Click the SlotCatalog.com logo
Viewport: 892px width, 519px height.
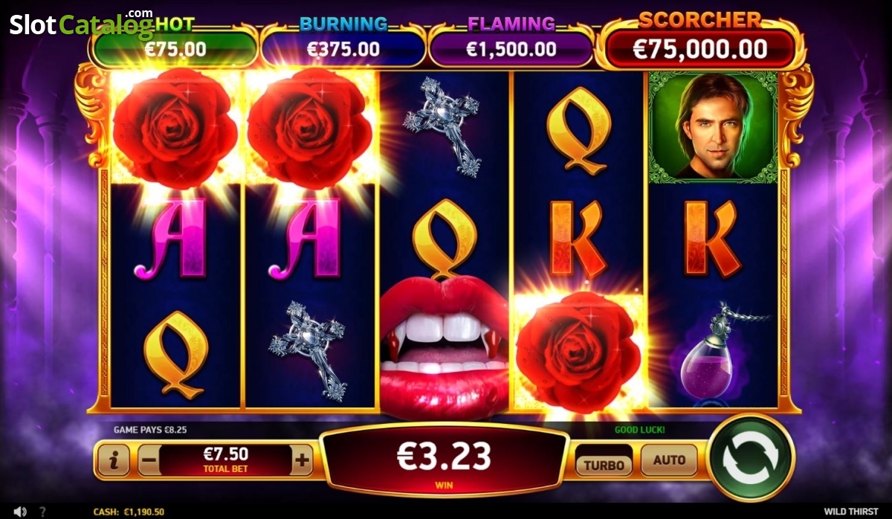[x=82, y=25]
